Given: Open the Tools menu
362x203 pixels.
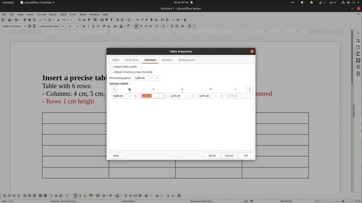Looking at the screenshot, I should point(83,14).
